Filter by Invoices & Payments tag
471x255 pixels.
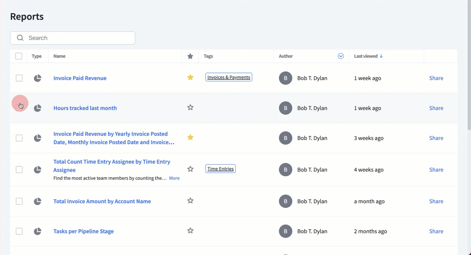click(x=228, y=77)
